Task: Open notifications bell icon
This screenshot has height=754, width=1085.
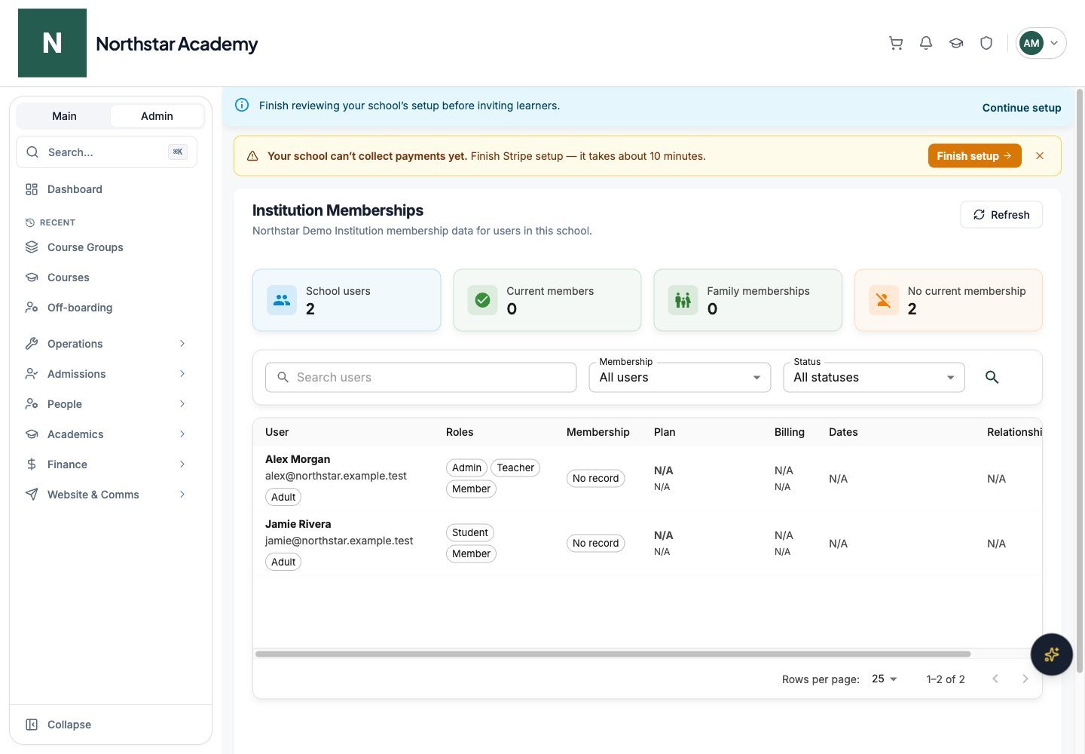Action: (926, 43)
